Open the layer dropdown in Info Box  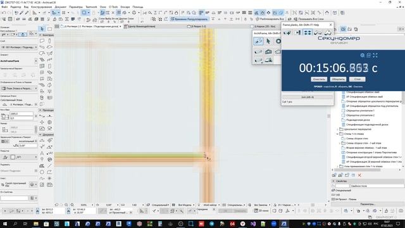click(x=19, y=47)
